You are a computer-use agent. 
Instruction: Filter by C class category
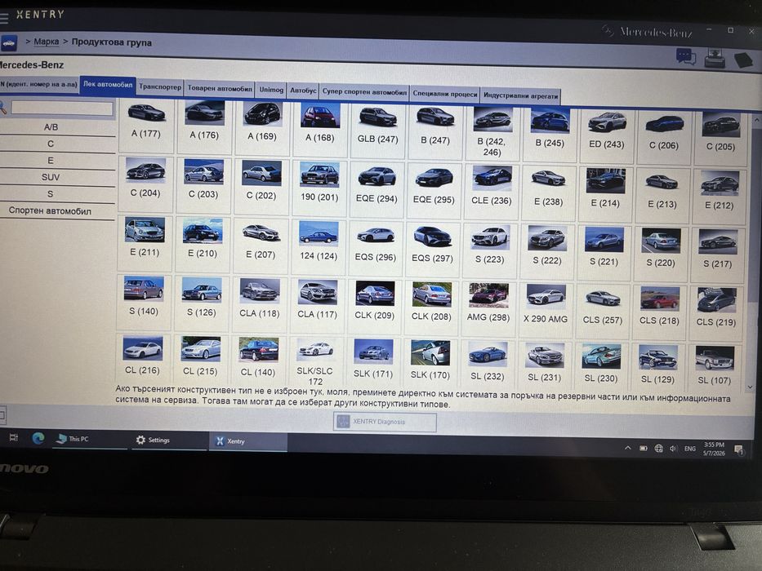click(51, 144)
